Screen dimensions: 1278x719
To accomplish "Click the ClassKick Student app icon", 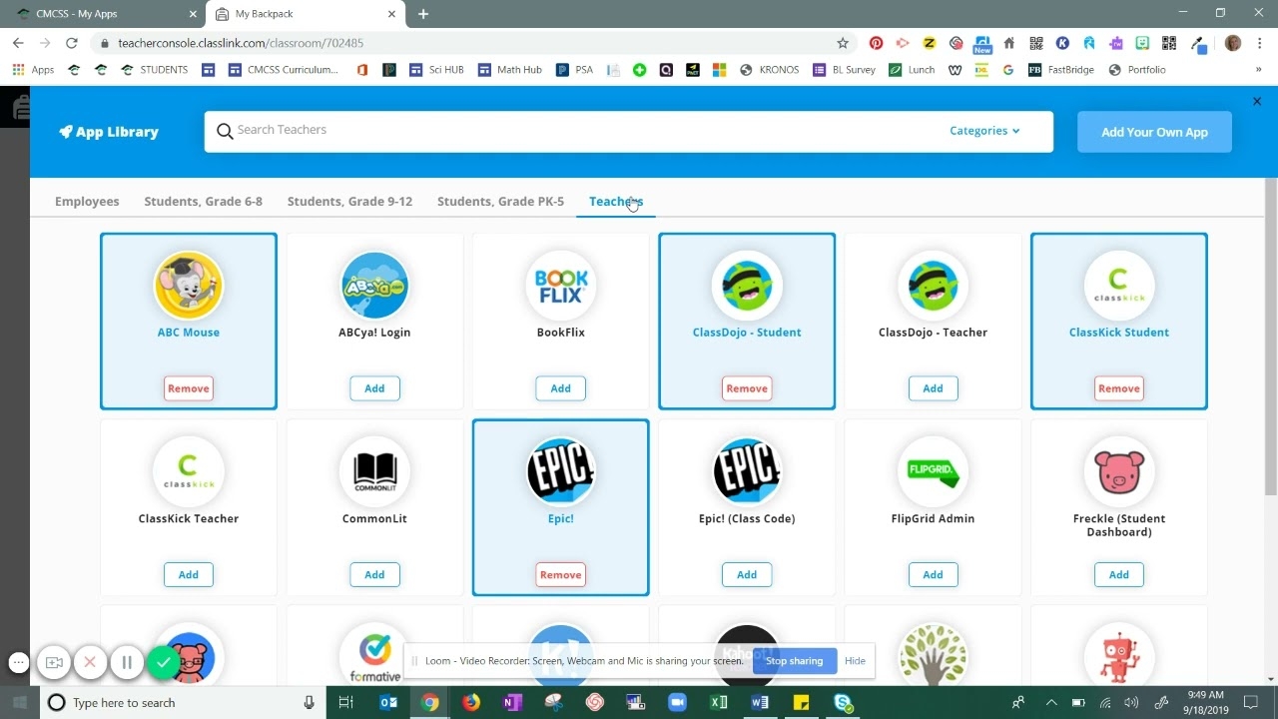I will tap(1118, 284).
